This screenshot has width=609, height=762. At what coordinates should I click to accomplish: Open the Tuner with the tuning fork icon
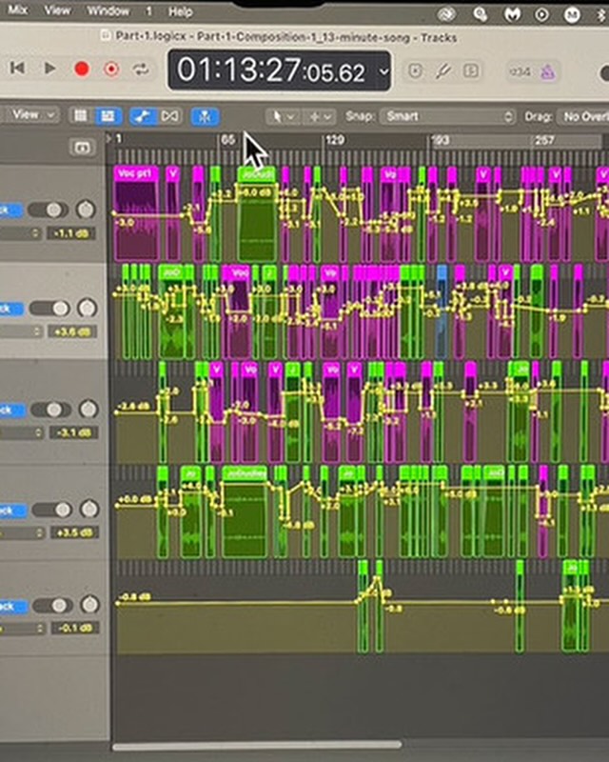coord(442,71)
